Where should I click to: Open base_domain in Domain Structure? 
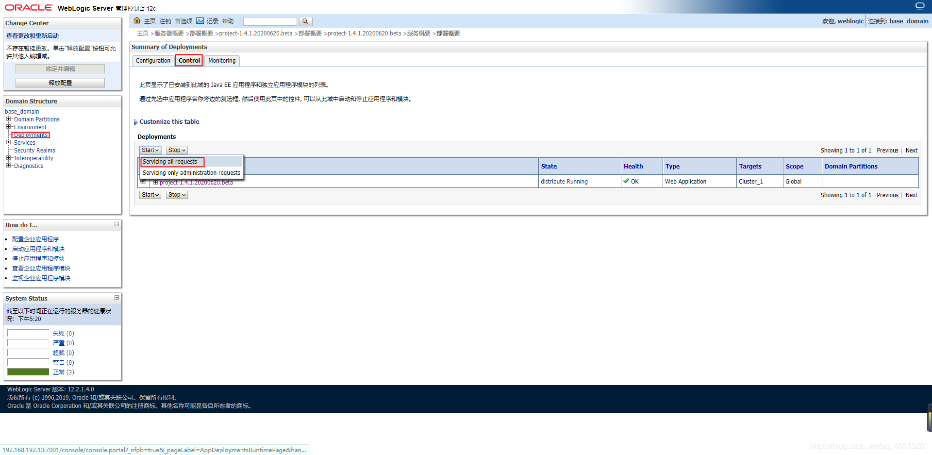(x=22, y=111)
